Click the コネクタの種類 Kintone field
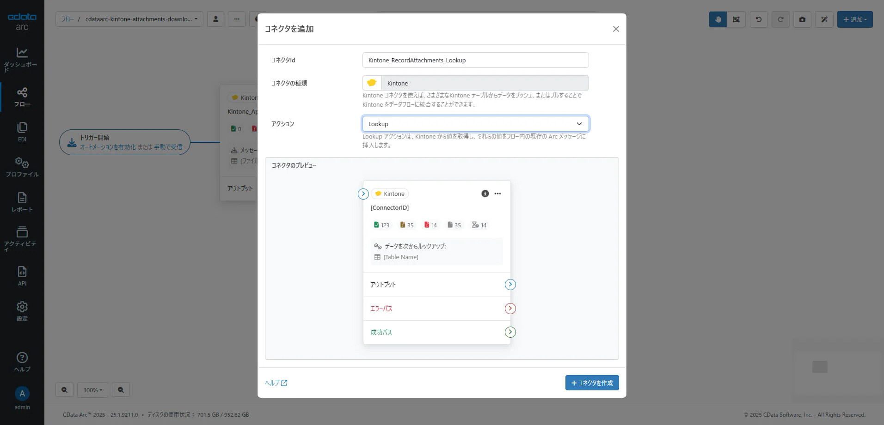 (475, 83)
